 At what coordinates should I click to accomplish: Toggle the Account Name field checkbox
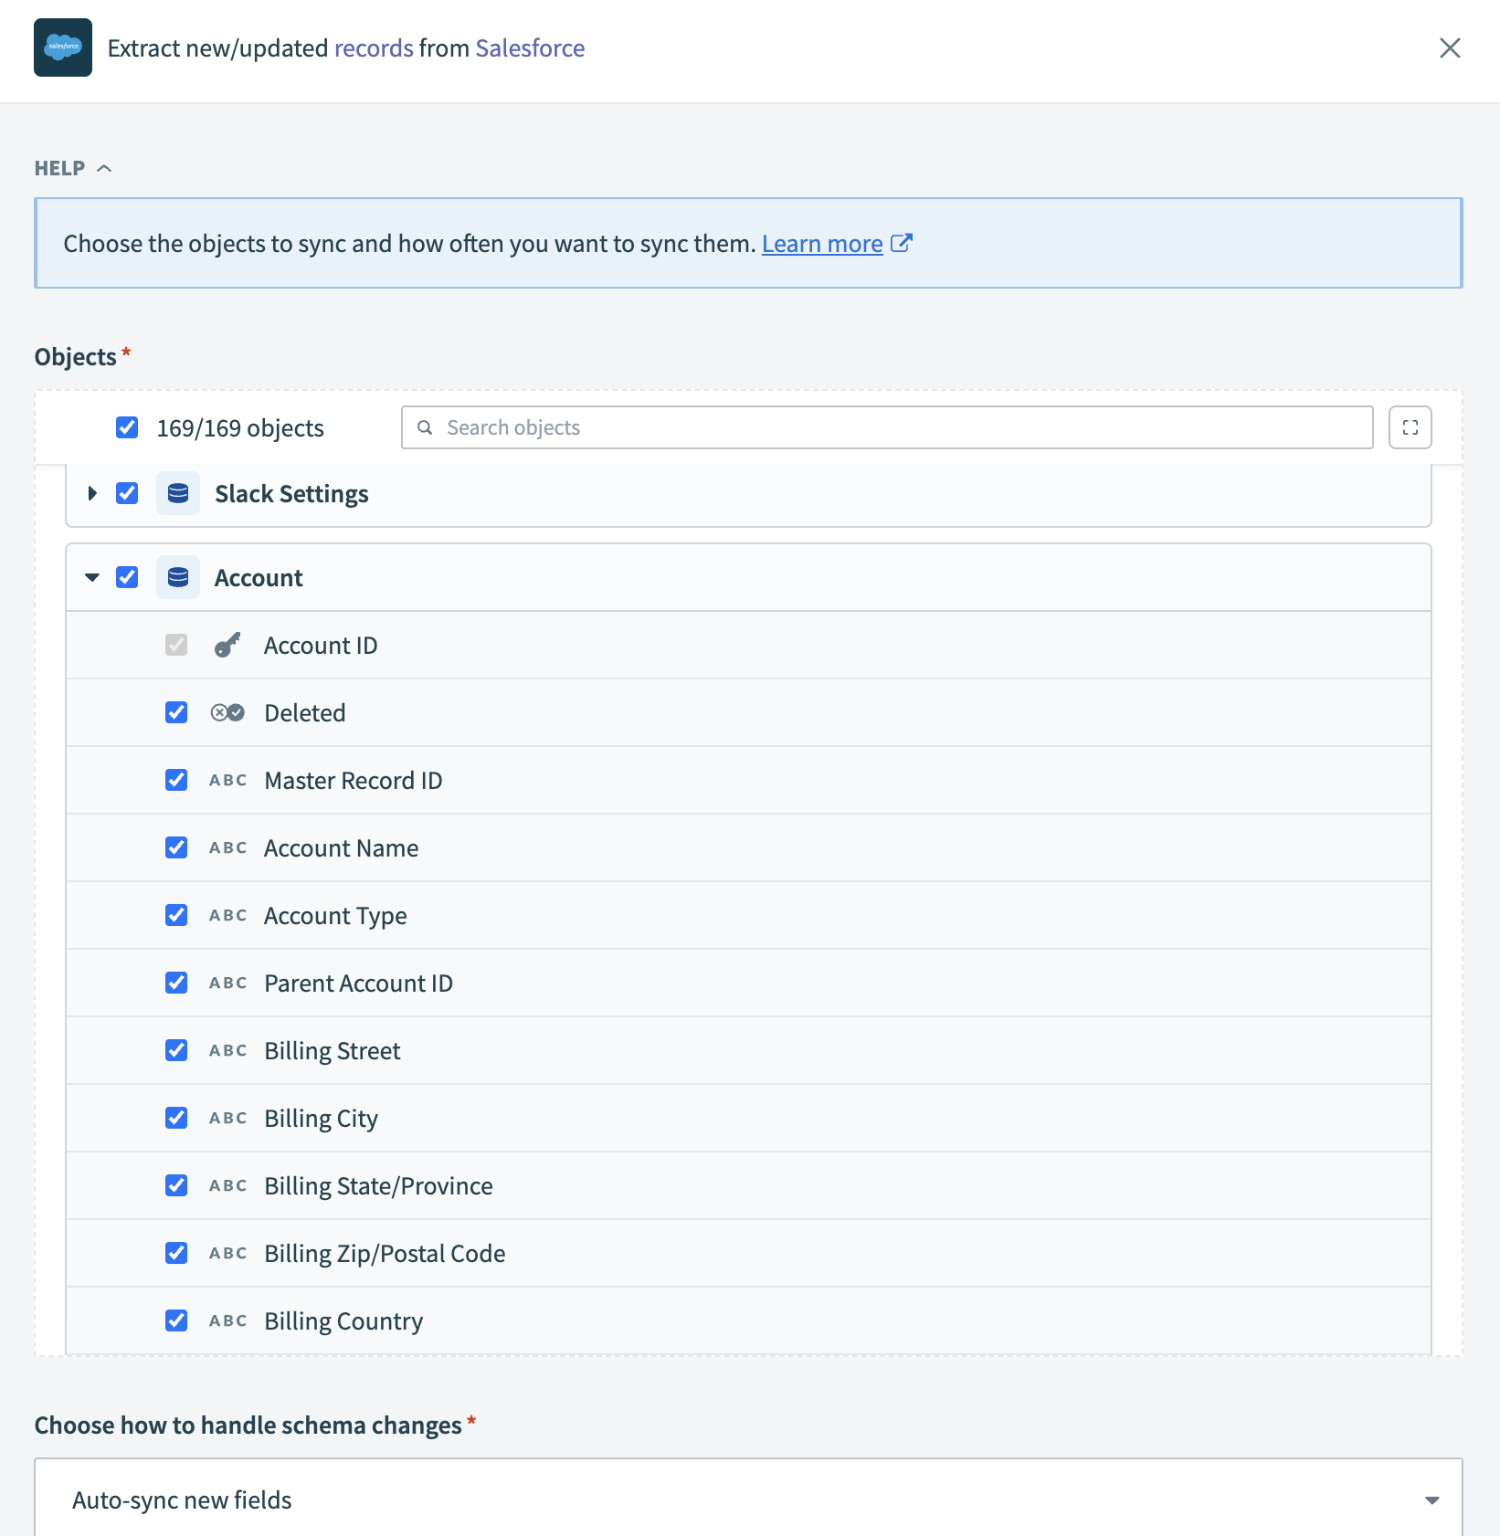(176, 847)
